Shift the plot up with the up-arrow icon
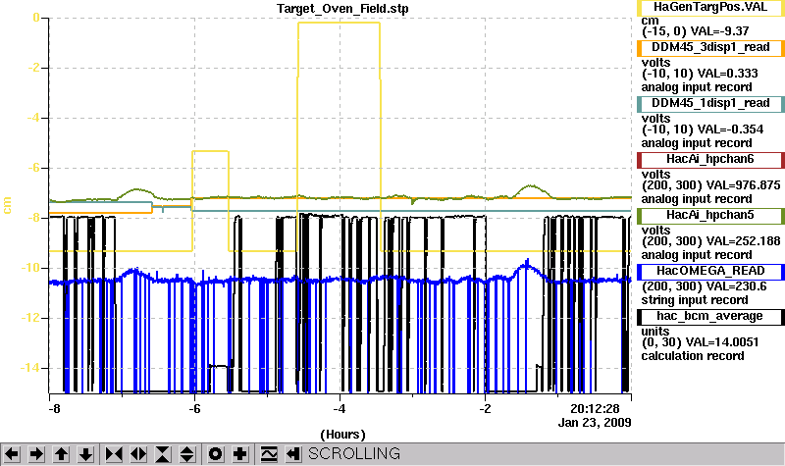 [61, 454]
